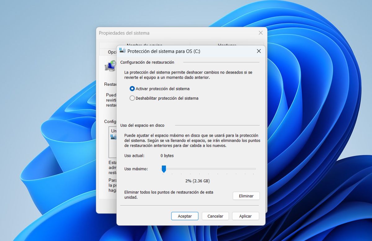Select "Deshabilitar protección del sistema"
372x241 pixels.
point(132,98)
